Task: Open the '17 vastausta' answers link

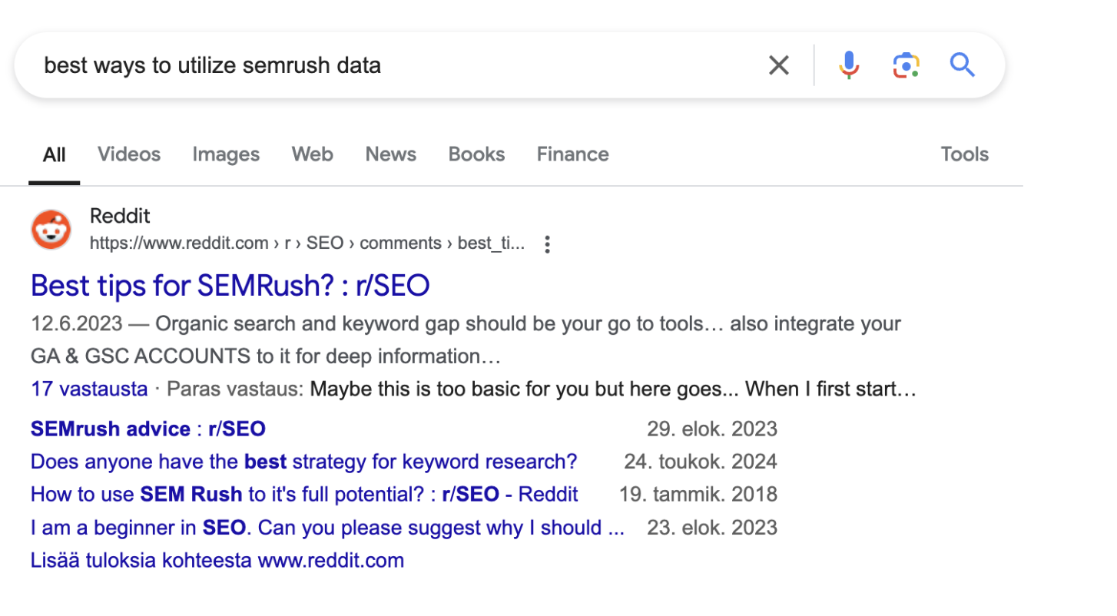Action: click(89, 389)
